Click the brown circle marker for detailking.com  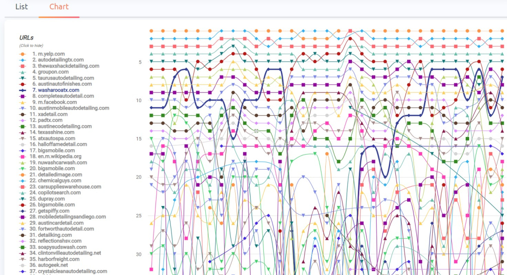click(x=22, y=235)
